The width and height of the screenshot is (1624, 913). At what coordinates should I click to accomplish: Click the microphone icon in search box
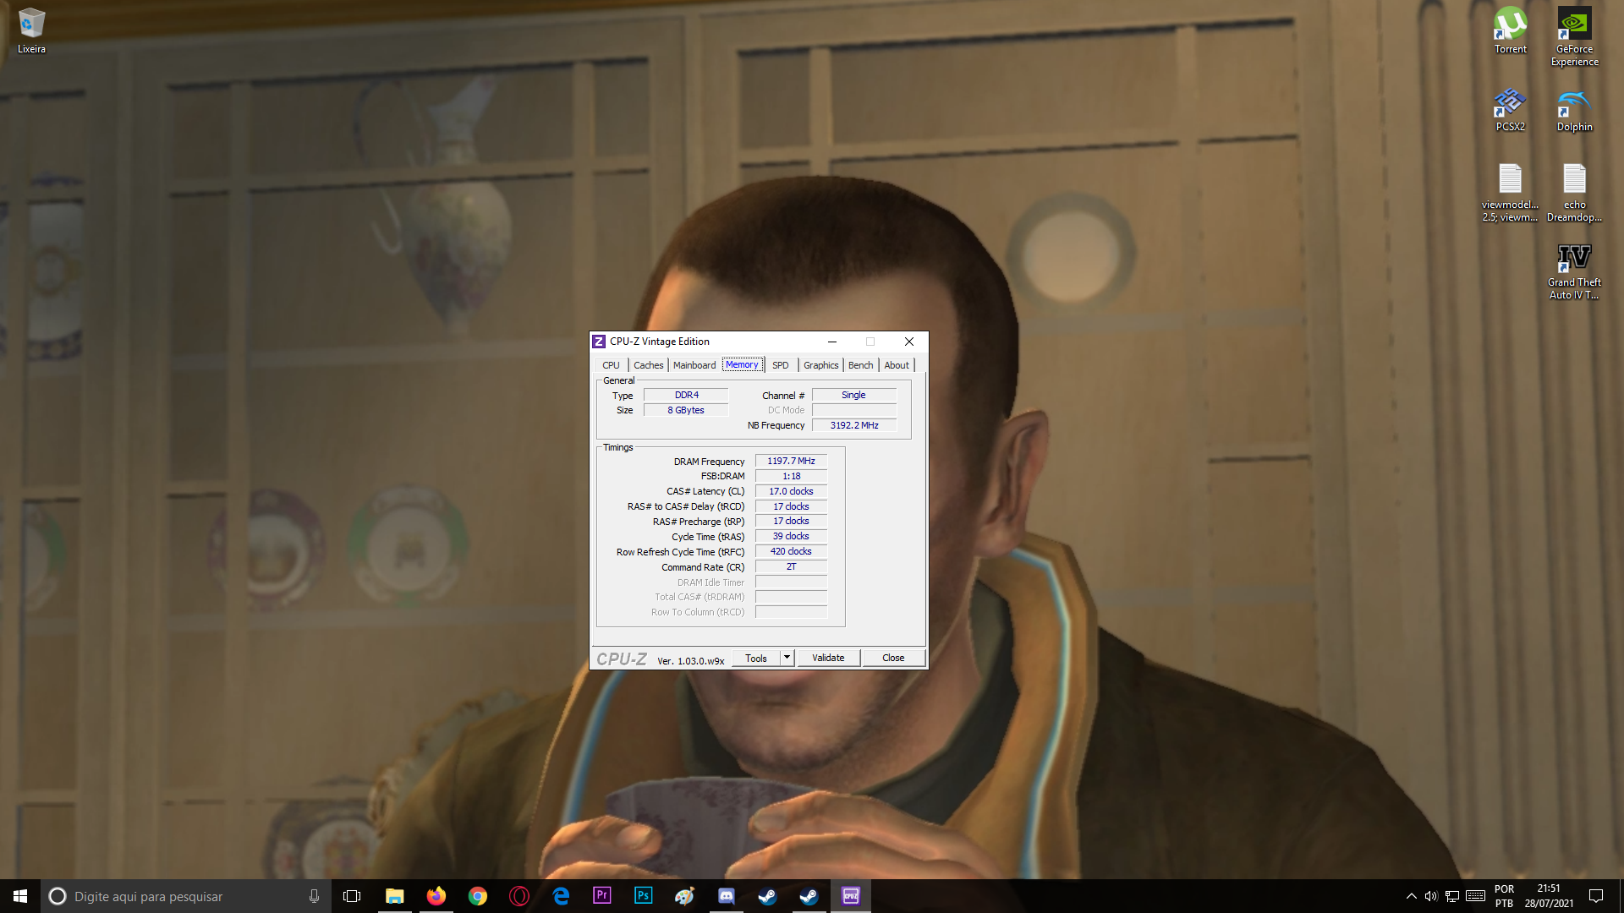[314, 896]
